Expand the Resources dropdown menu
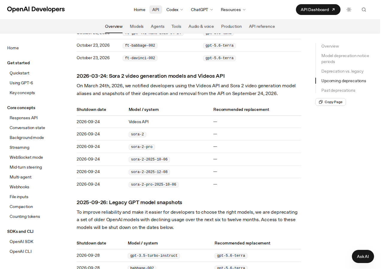 pyautogui.click(x=233, y=10)
